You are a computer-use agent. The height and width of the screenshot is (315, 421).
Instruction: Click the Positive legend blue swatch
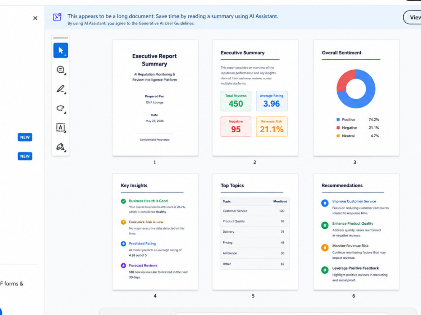pyautogui.click(x=338, y=119)
